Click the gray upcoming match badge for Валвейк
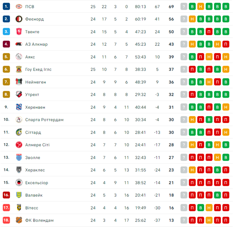233x227 pixels. 184,195
